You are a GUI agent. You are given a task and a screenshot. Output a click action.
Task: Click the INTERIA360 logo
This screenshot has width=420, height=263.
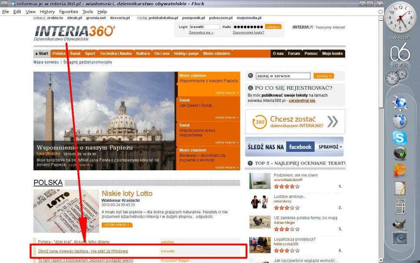click(x=74, y=32)
